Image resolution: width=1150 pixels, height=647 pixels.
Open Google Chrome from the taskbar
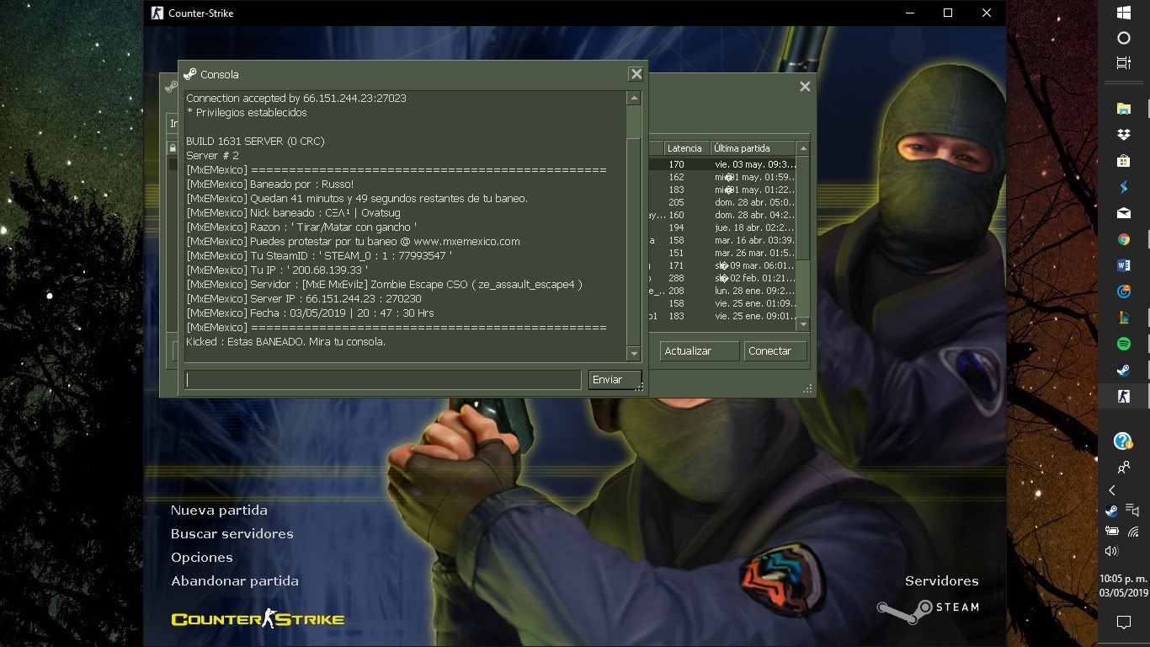coord(1123,239)
